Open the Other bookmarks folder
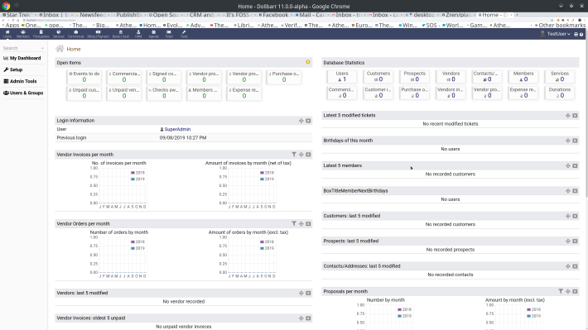The height and width of the screenshot is (330, 588). point(560,25)
